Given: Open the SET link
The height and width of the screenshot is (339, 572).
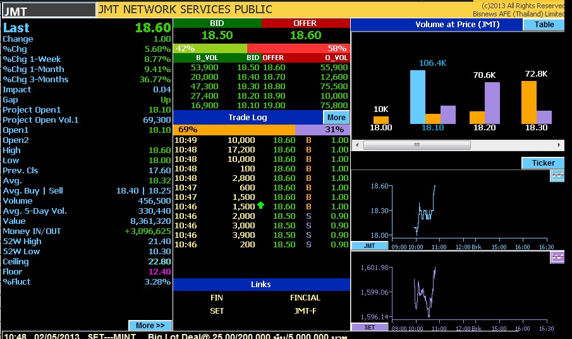Looking at the screenshot, I should [x=217, y=311].
